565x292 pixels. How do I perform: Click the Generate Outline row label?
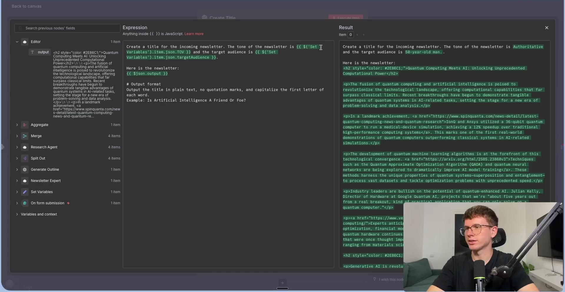point(45,170)
